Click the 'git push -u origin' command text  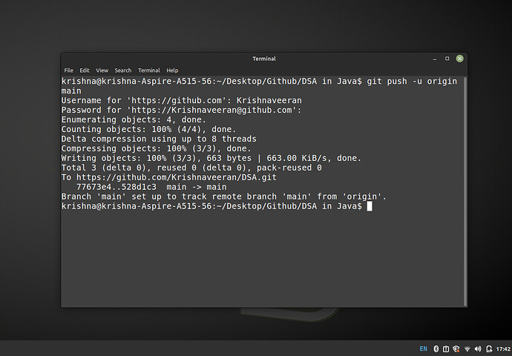point(412,82)
